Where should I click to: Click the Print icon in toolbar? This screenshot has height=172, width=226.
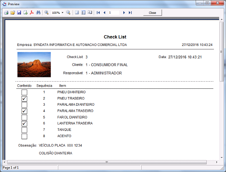6,12
